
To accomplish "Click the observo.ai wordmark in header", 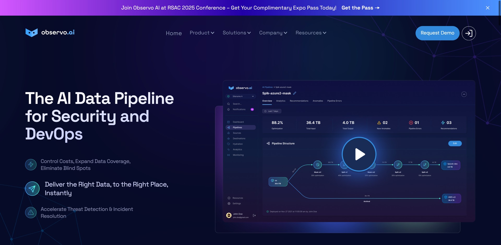I will click(x=58, y=32).
